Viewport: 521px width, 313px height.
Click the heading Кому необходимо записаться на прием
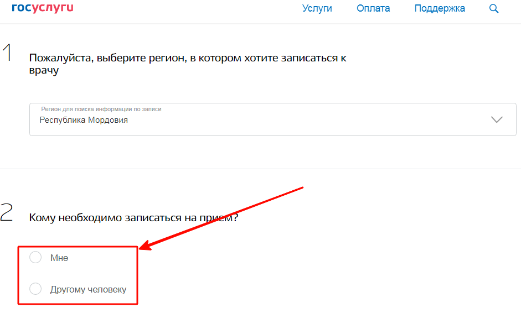tap(133, 218)
